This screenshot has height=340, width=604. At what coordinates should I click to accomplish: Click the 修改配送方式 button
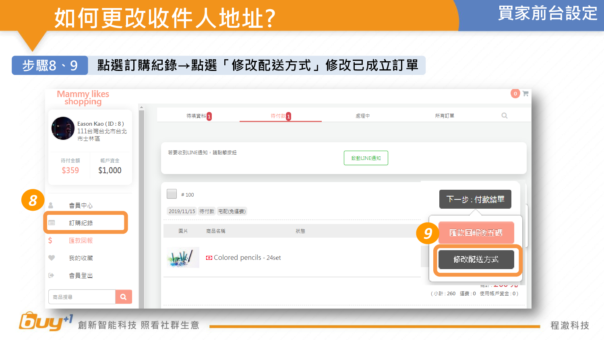(476, 259)
